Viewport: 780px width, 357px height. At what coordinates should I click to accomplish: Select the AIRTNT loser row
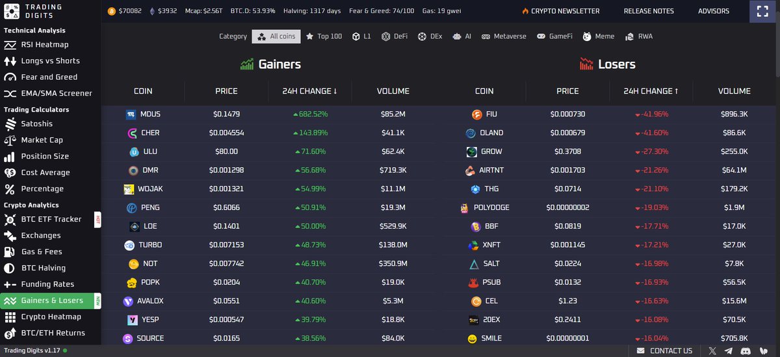(610, 170)
